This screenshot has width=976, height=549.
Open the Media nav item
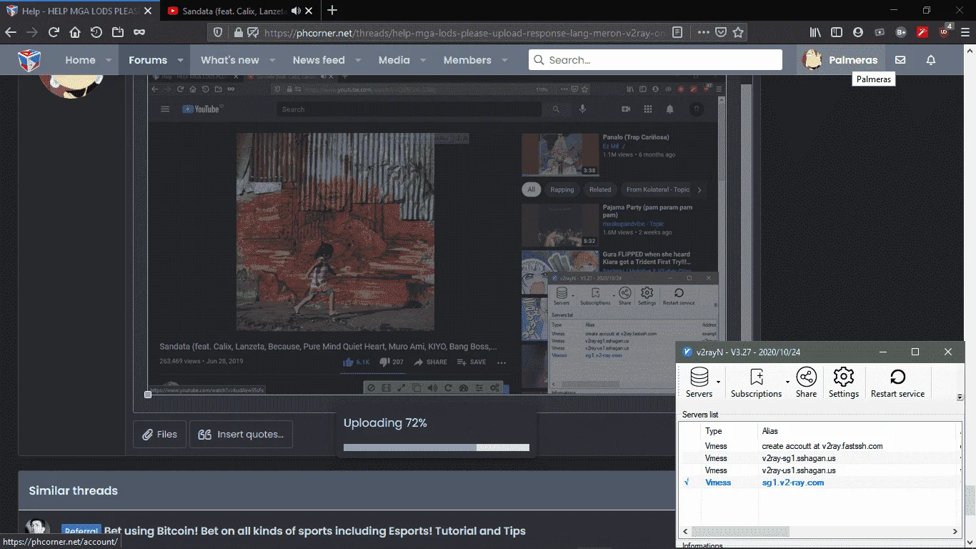click(x=394, y=60)
